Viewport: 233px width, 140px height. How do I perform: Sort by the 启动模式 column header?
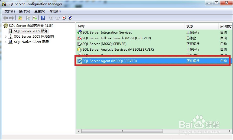(x=226, y=26)
